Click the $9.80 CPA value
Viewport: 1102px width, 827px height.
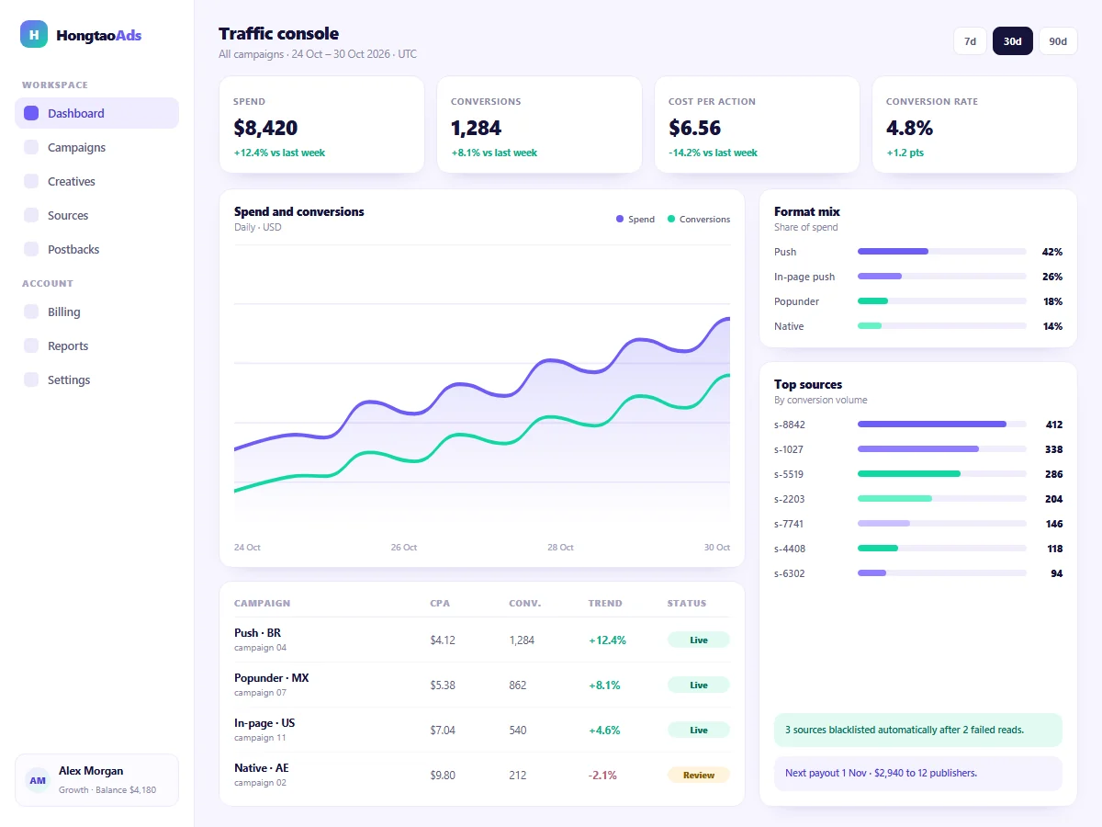tap(443, 775)
